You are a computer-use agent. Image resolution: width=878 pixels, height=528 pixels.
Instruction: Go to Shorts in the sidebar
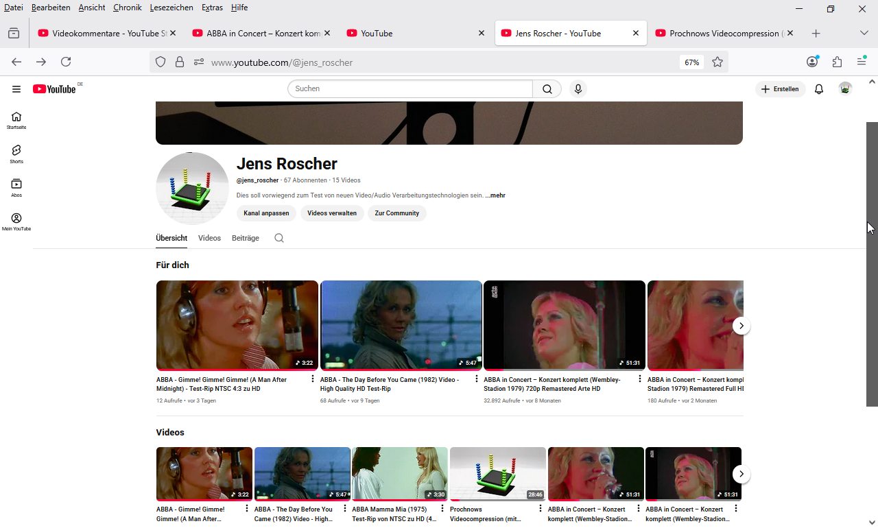point(16,154)
